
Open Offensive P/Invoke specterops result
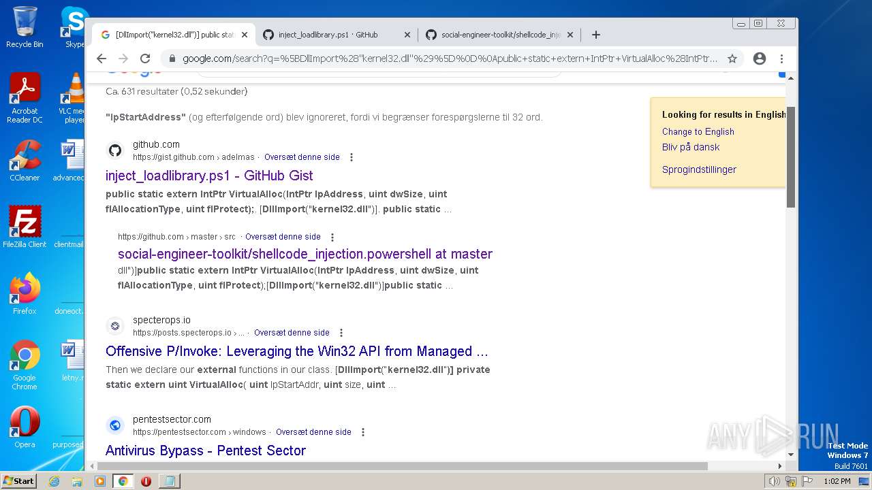pos(297,351)
